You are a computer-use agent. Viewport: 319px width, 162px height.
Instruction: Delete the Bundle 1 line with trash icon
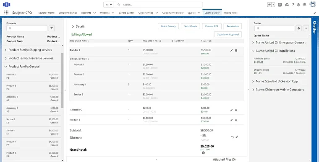[236, 50]
